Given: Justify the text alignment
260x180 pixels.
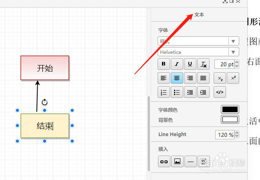Looking at the screenshot, I should 203,78.
